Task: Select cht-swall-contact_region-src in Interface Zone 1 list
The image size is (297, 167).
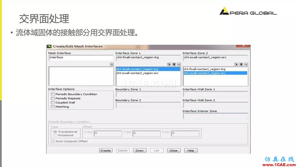Action: [x=148, y=73]
